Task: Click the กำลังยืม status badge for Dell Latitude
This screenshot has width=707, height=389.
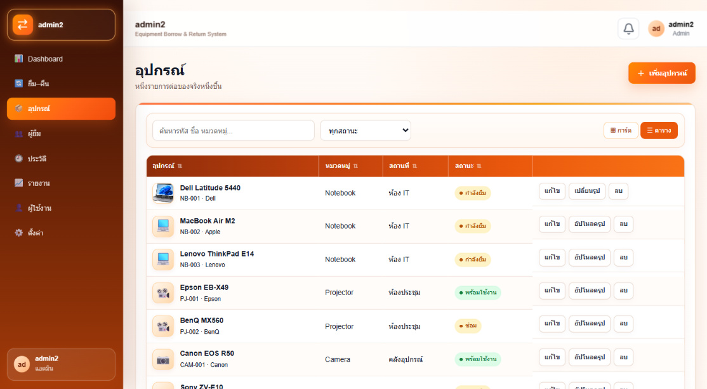Action: click(x=473, y=193)
